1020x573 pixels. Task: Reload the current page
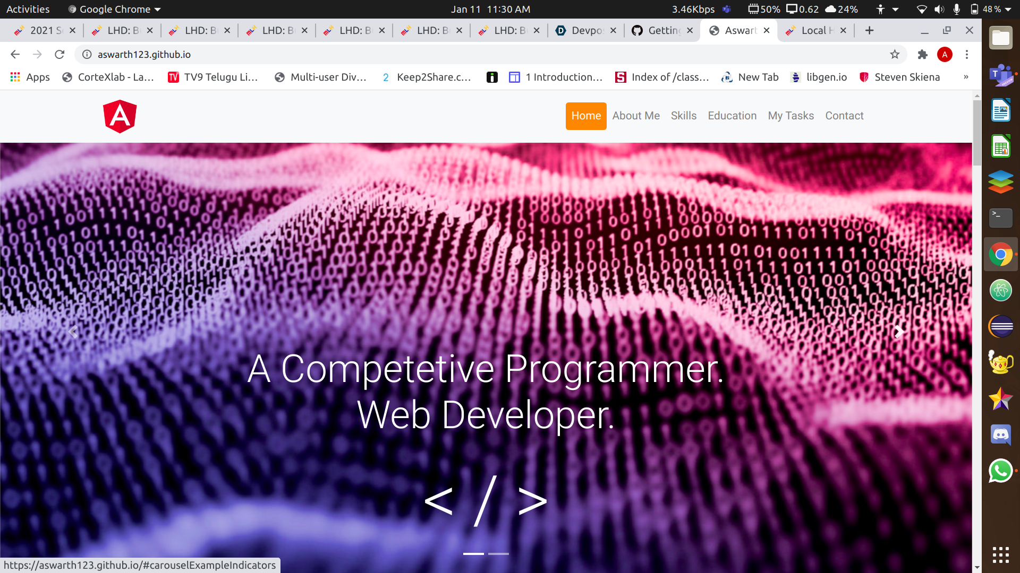click(x=59, y=54)
